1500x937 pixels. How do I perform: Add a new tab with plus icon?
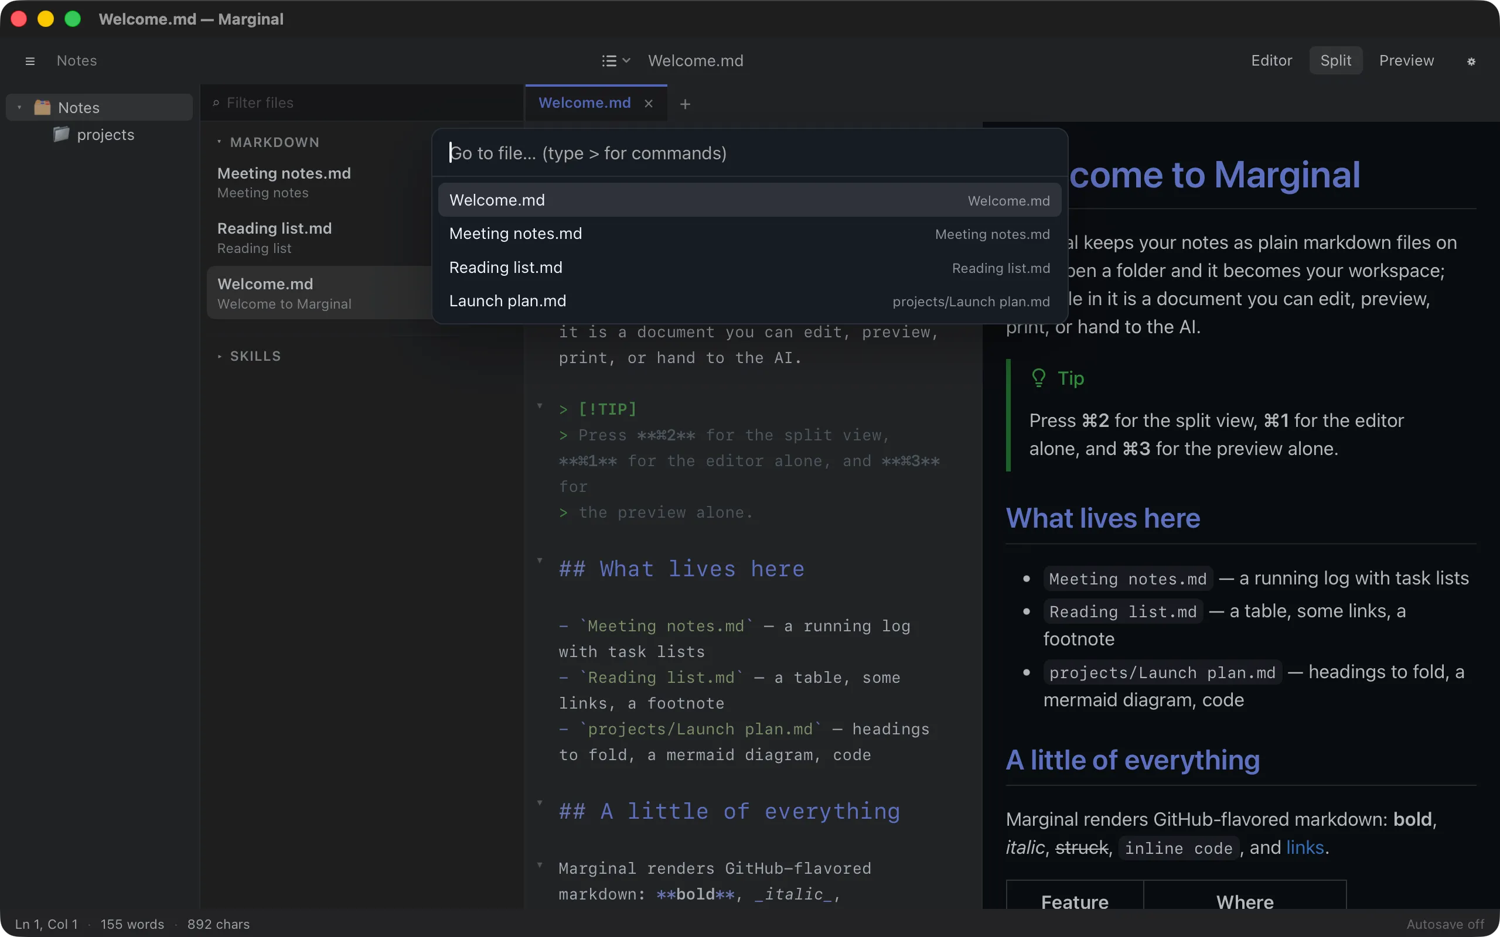coord(685,104)
